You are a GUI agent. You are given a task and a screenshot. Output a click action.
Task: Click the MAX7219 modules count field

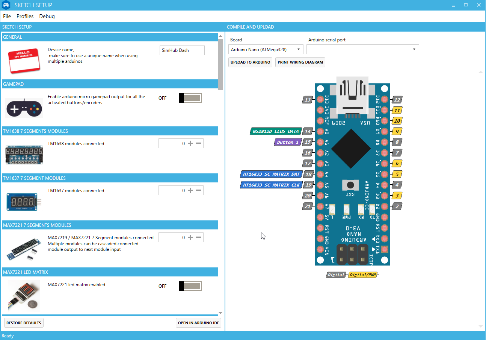(181, 237)
